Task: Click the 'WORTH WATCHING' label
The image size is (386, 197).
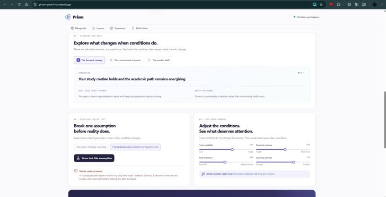Action: (x=204, y=91)
